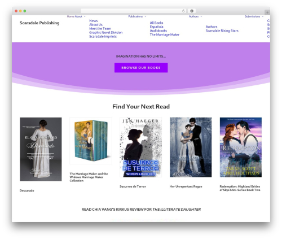
Task: Open The Marriage Maker link
Action: tap(165, 34)
